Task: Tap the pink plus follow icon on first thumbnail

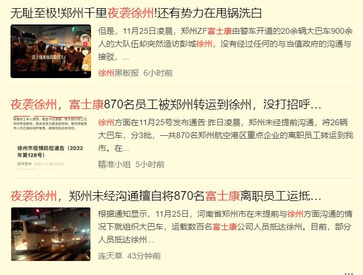Action: coord(85,44)
